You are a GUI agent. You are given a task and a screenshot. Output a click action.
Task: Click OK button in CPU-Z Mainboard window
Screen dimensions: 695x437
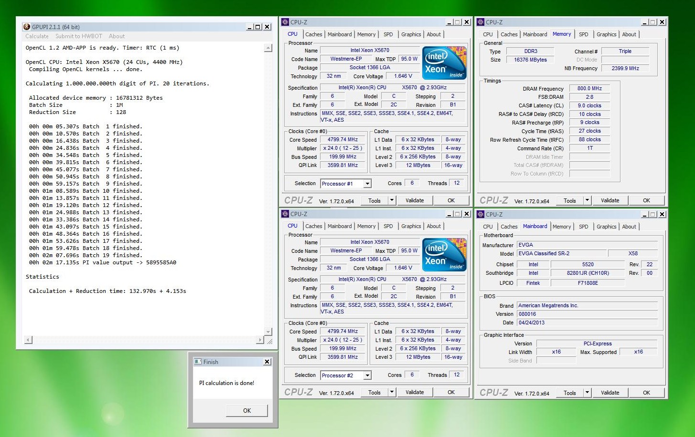(x=647, y=393)
